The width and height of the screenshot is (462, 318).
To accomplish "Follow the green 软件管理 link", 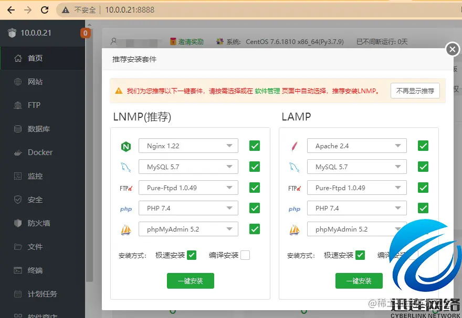I will [267, 91].
